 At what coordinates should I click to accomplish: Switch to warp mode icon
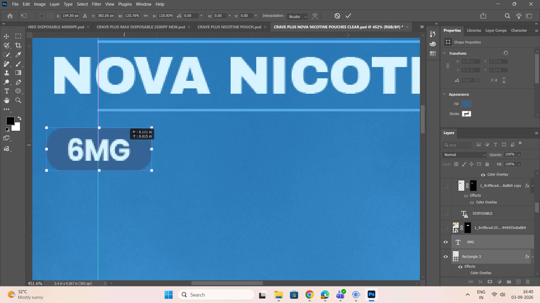(315, 16)
